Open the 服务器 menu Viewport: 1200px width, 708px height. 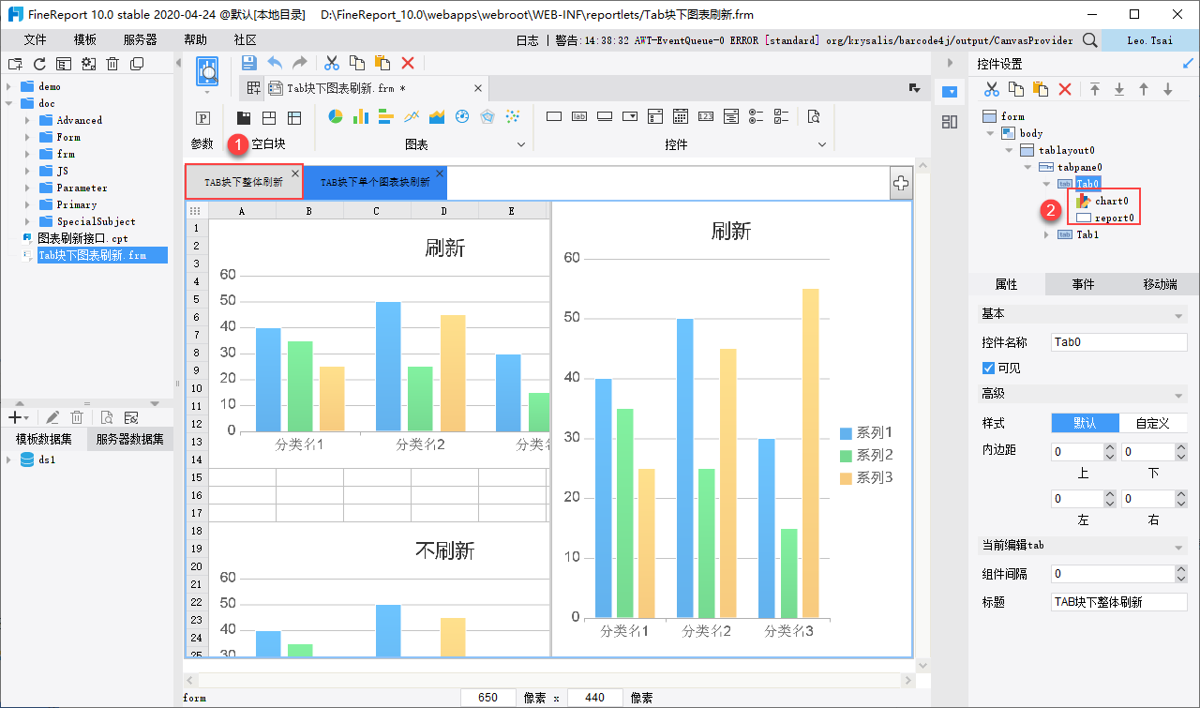[x=141, y=40]
